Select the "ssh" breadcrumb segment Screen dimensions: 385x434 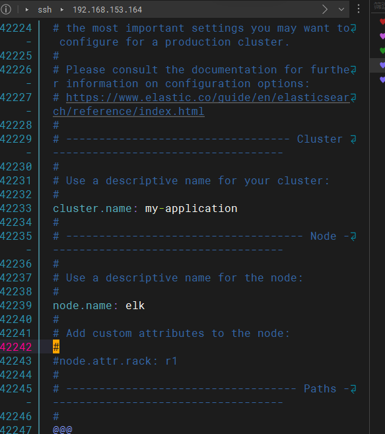[44, 10]
